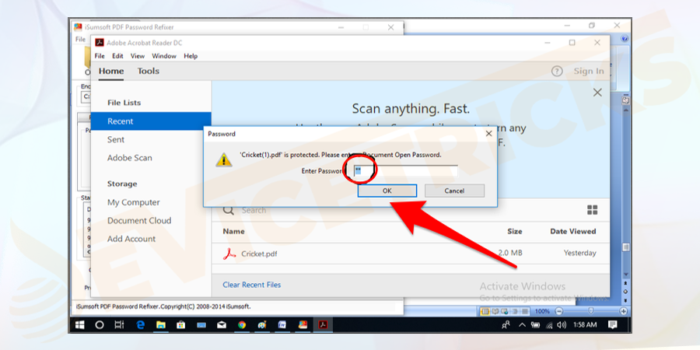Select Recent in File Lists
The width and height of the screenshot is (700, 350).
point(151,121)
